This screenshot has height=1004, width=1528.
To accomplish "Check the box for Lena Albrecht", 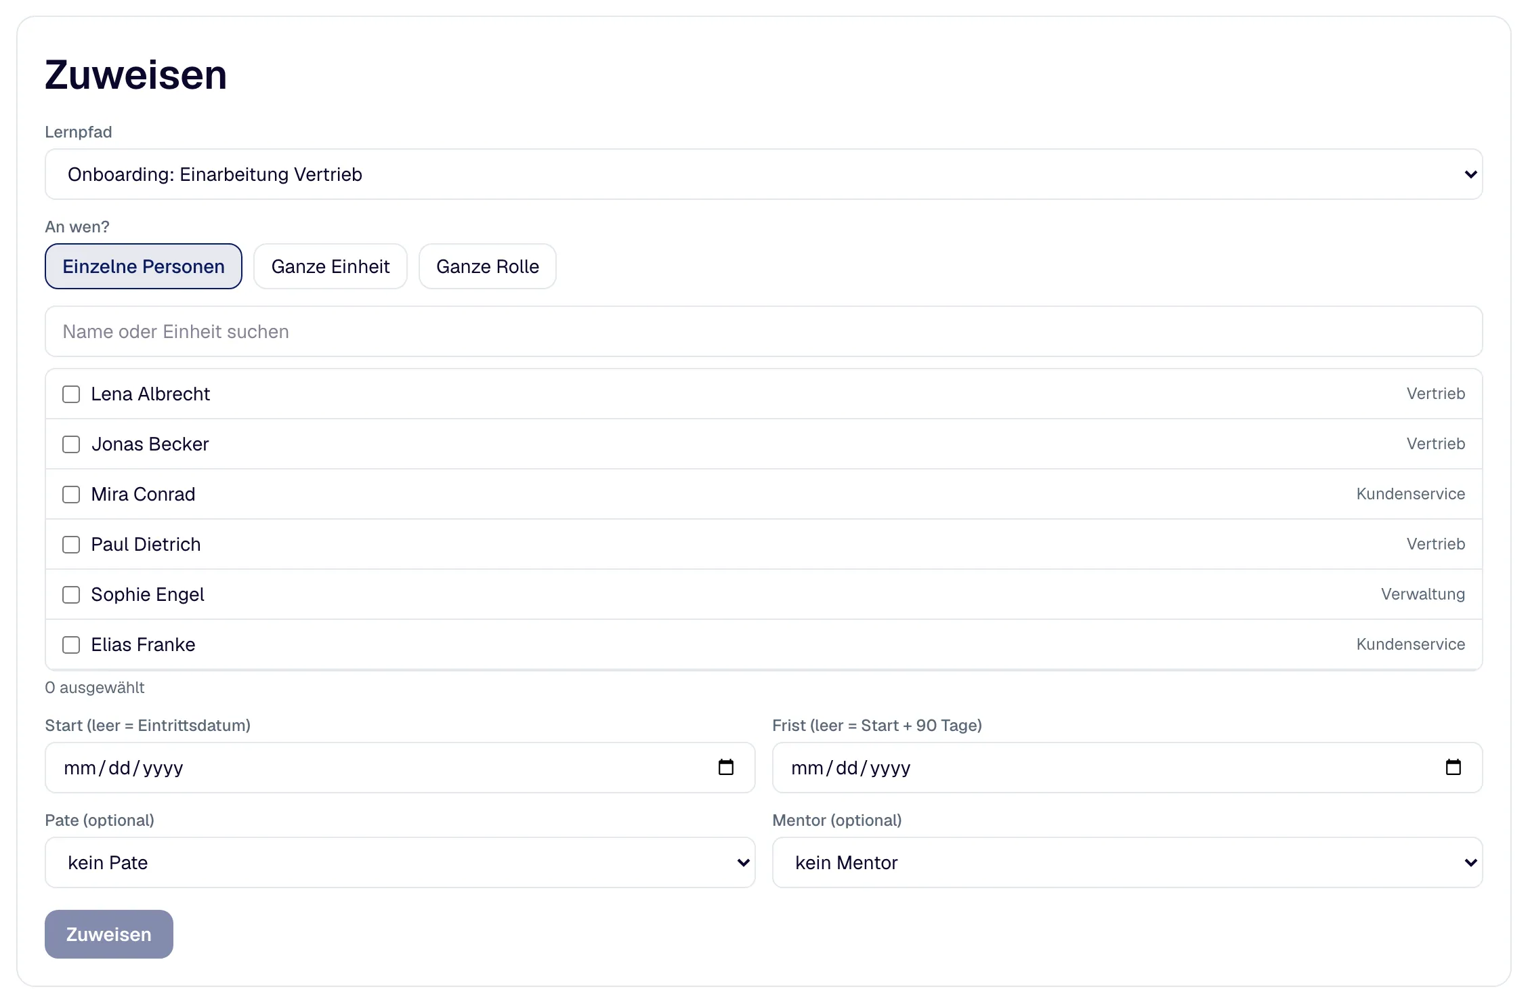I will point(71,394).
